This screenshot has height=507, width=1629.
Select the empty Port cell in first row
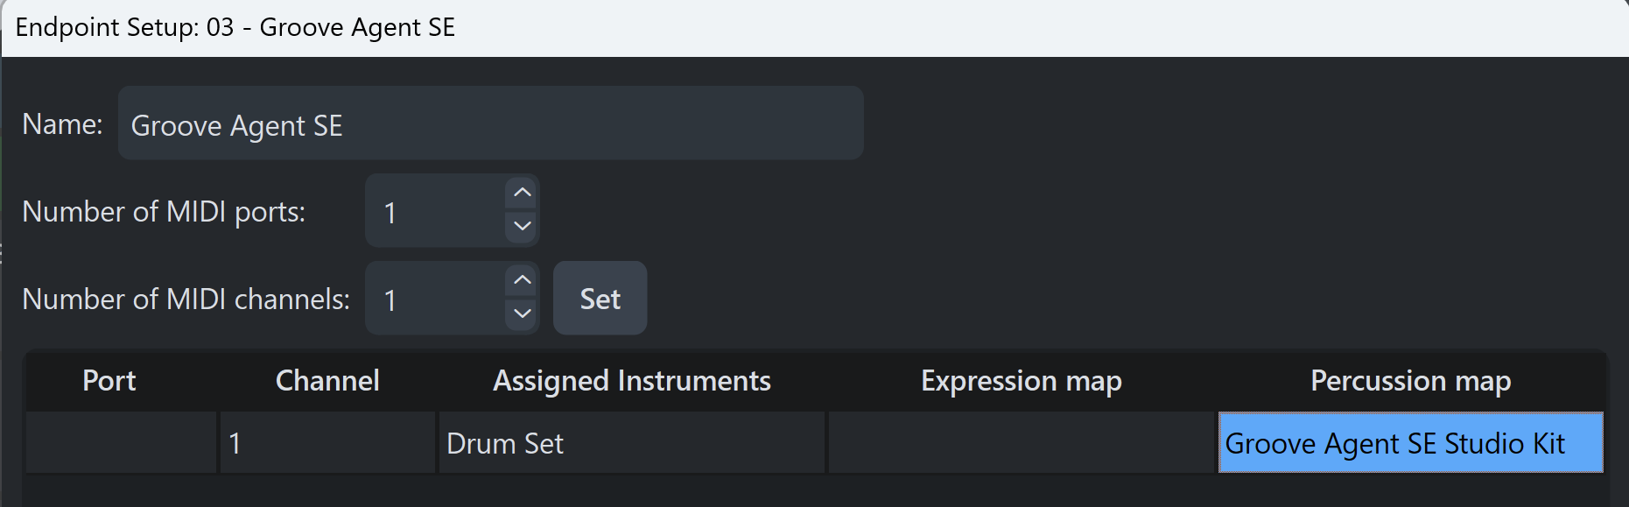(122, 443)
